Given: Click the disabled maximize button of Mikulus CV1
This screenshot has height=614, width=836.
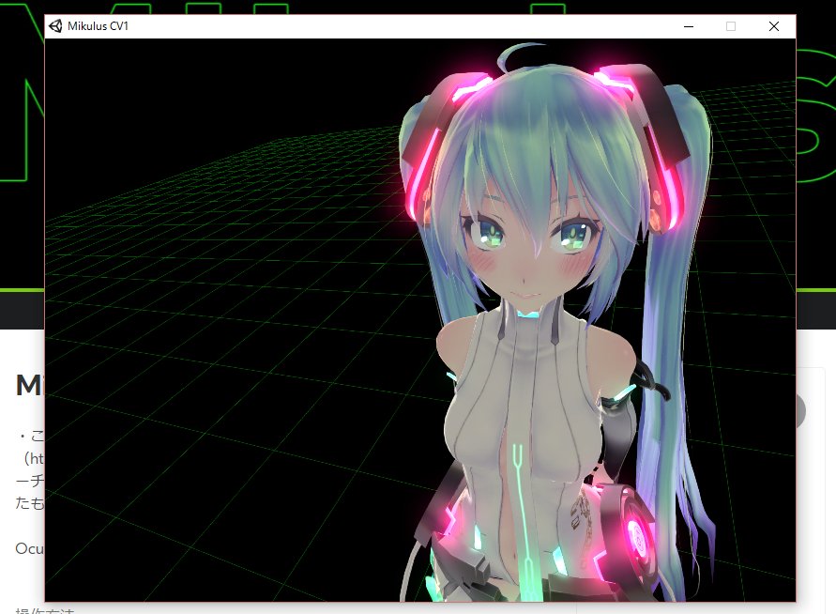Looking at the screenshot, I should click(x=731, y=26).
